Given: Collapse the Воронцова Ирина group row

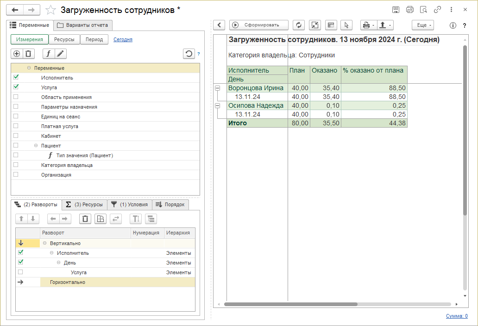Looking at the screenshot, I should (x=217, y=88).
